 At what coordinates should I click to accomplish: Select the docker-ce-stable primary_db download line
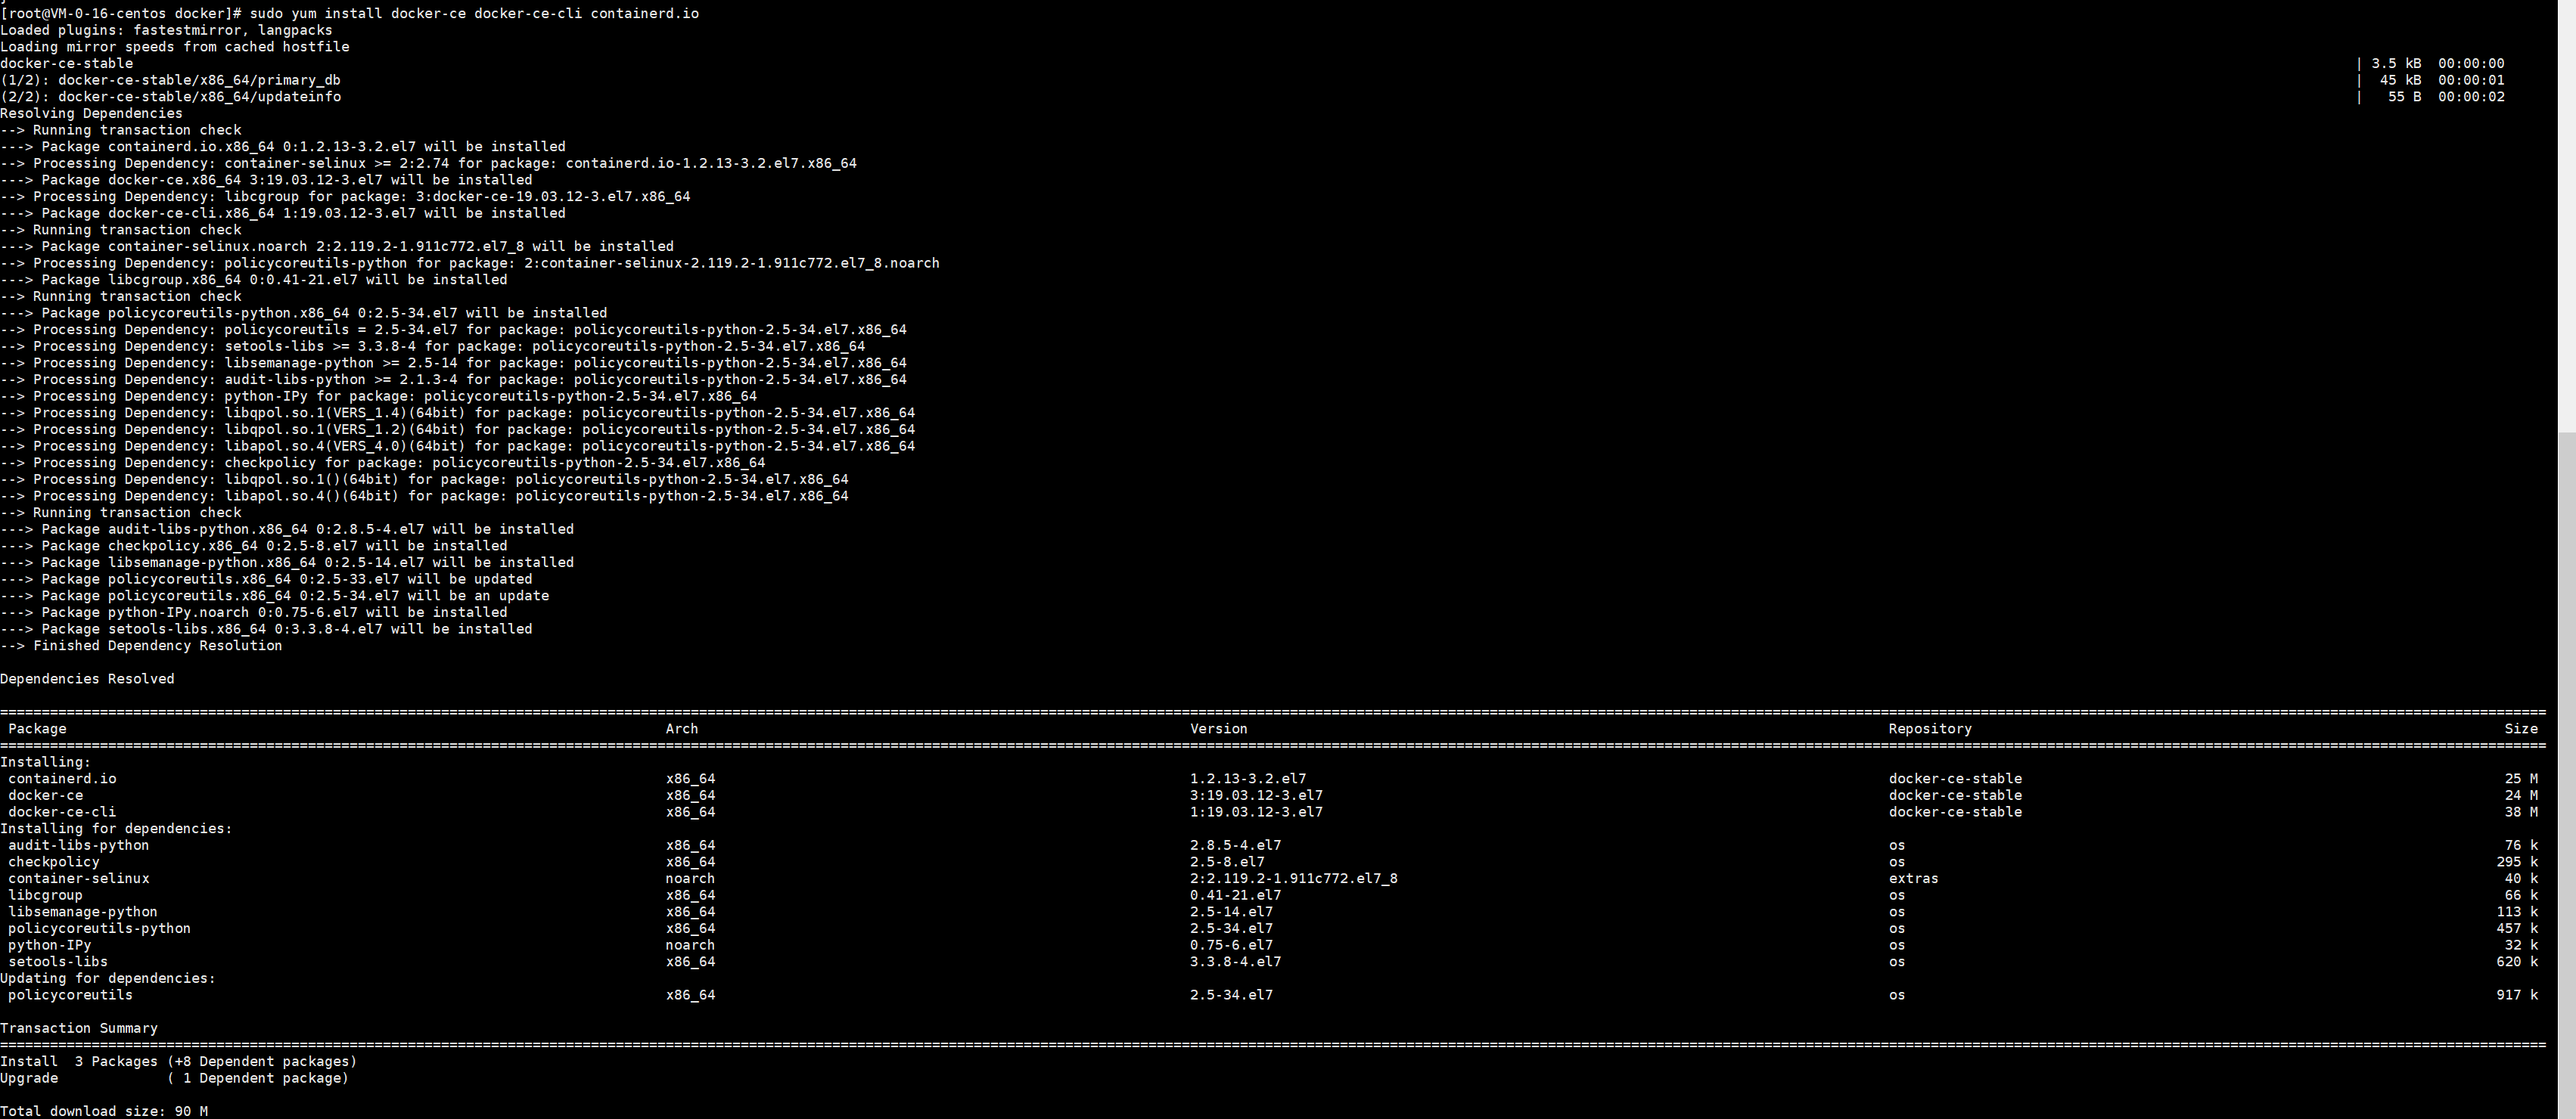[x=170, y=80]
